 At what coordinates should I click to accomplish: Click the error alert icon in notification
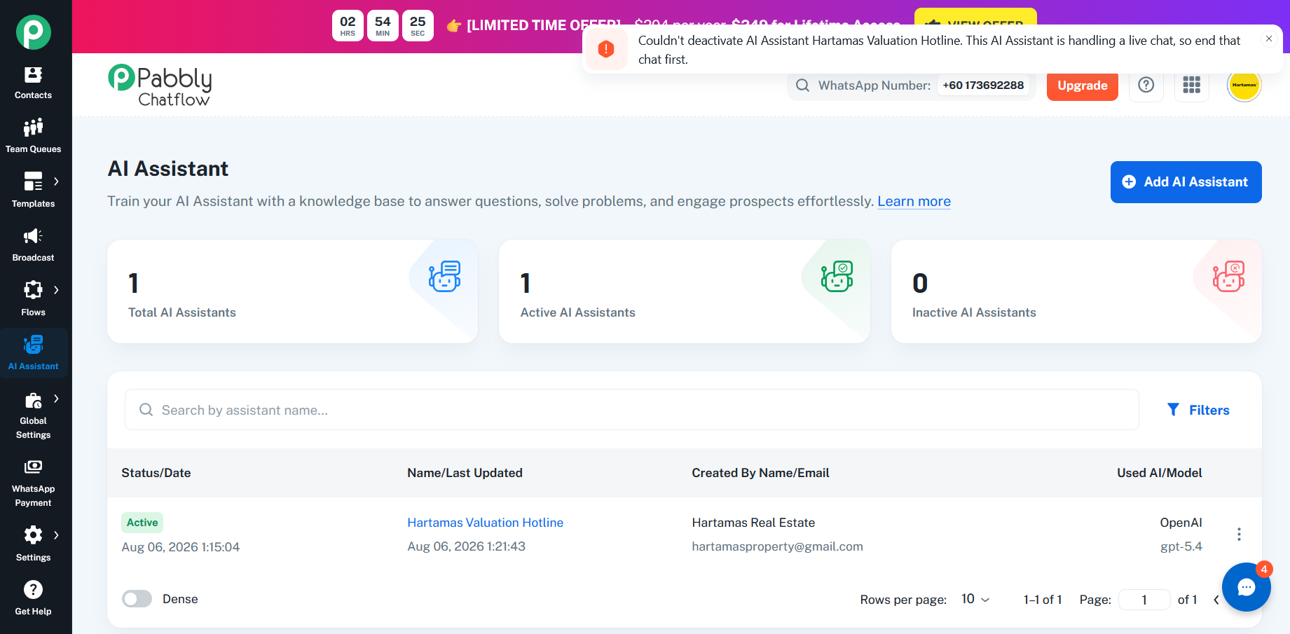[x=606, y=49]
